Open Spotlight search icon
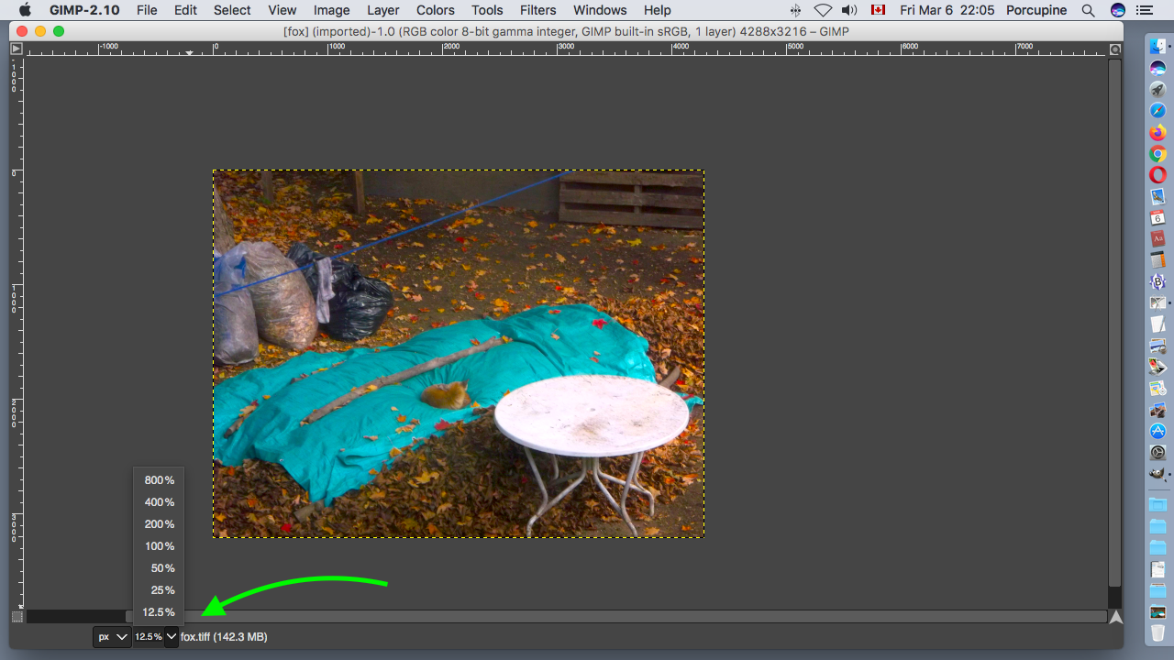1174x660 pixels. tap(1088, 10)
